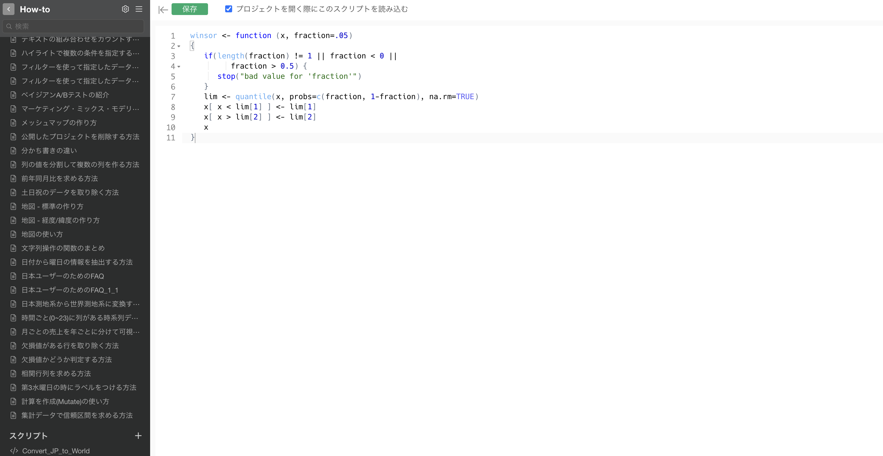Collapse the script editor panel arrow
This screenshot has width=883, height=456.
(x=163, y=10)
